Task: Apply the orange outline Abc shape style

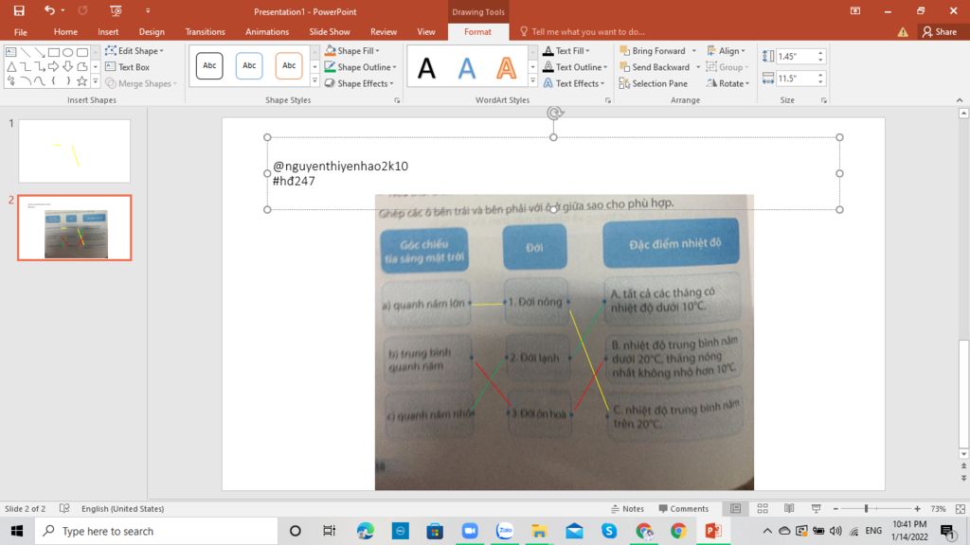Action: click(x=289, y=65)
